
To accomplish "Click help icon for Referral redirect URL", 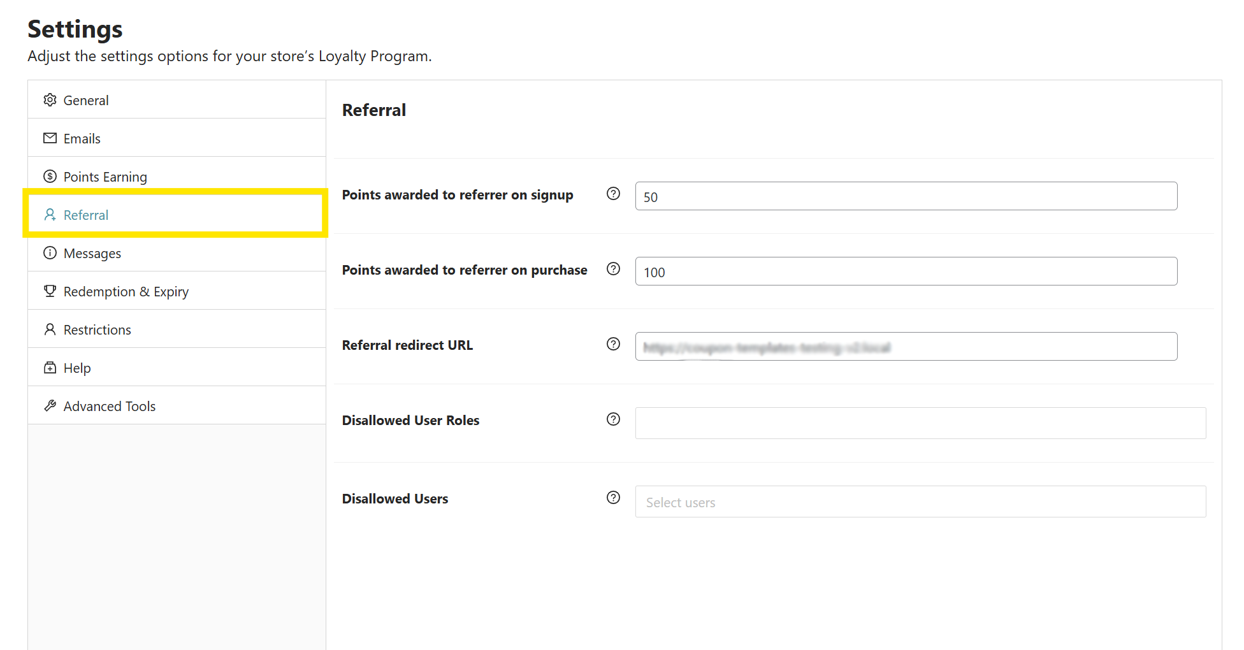I will 613,344.
